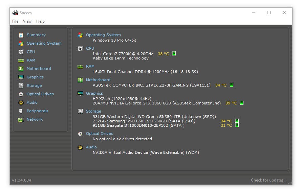Click Audio heading link in summary
The height and width of the screenshot is (192, 301).
point(91,147)
